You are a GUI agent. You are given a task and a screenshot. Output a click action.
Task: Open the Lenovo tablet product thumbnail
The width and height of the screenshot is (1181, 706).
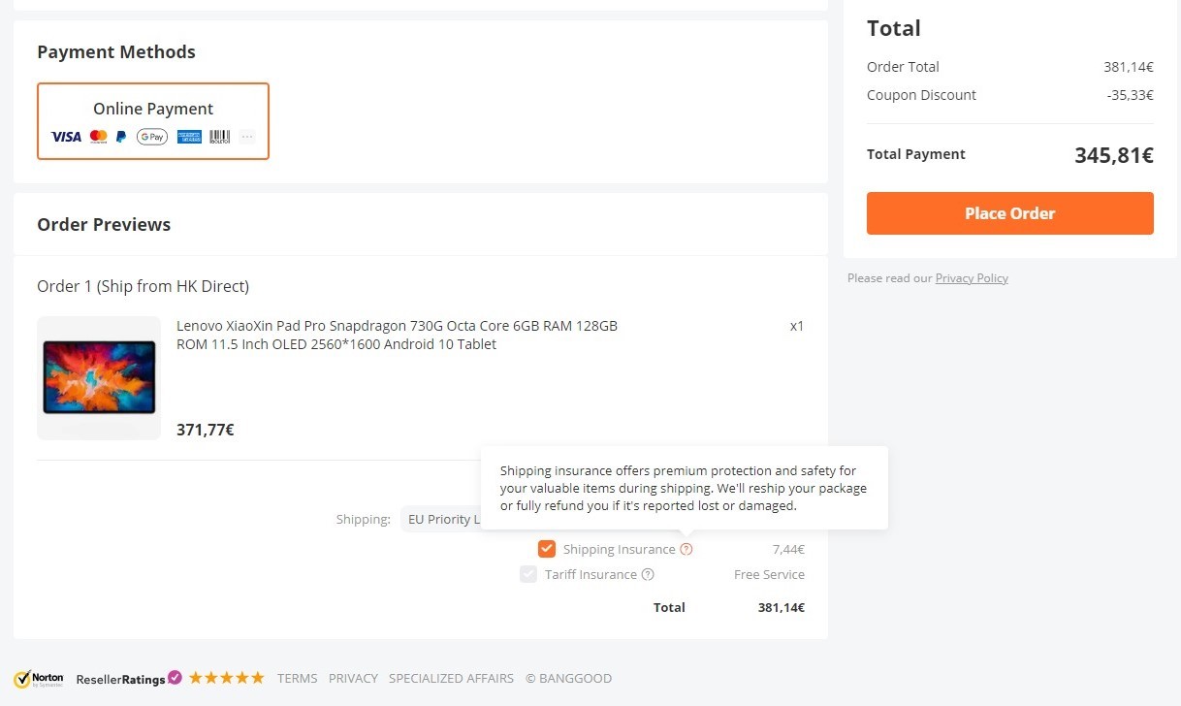(99, 378)
